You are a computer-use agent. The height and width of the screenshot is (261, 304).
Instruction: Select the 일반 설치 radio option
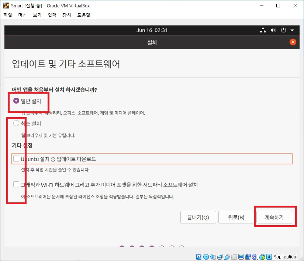[16, 101]
